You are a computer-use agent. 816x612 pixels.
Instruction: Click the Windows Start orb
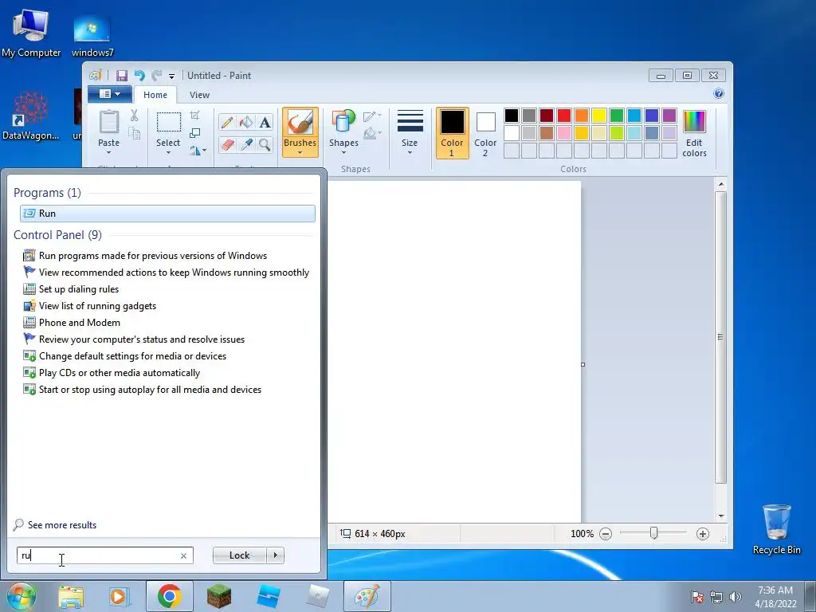pyautogui.click(x=21, y=597)
